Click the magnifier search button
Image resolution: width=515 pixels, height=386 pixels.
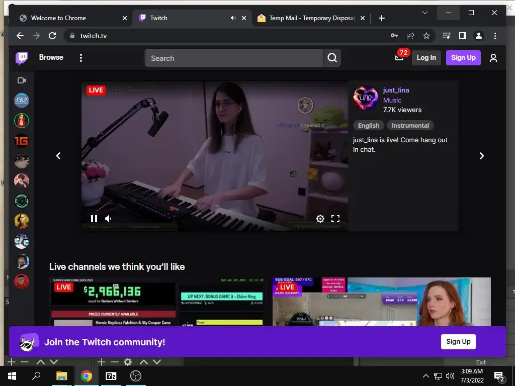[x=332, y=58]
